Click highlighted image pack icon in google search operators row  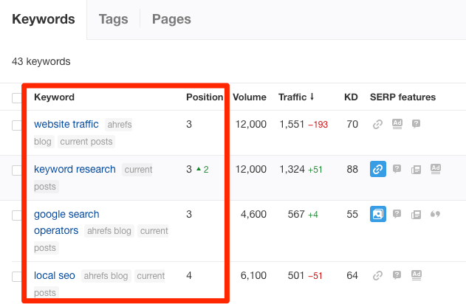378,214
